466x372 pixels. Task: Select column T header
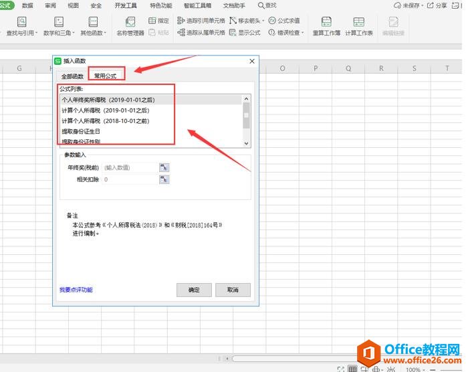447,68
